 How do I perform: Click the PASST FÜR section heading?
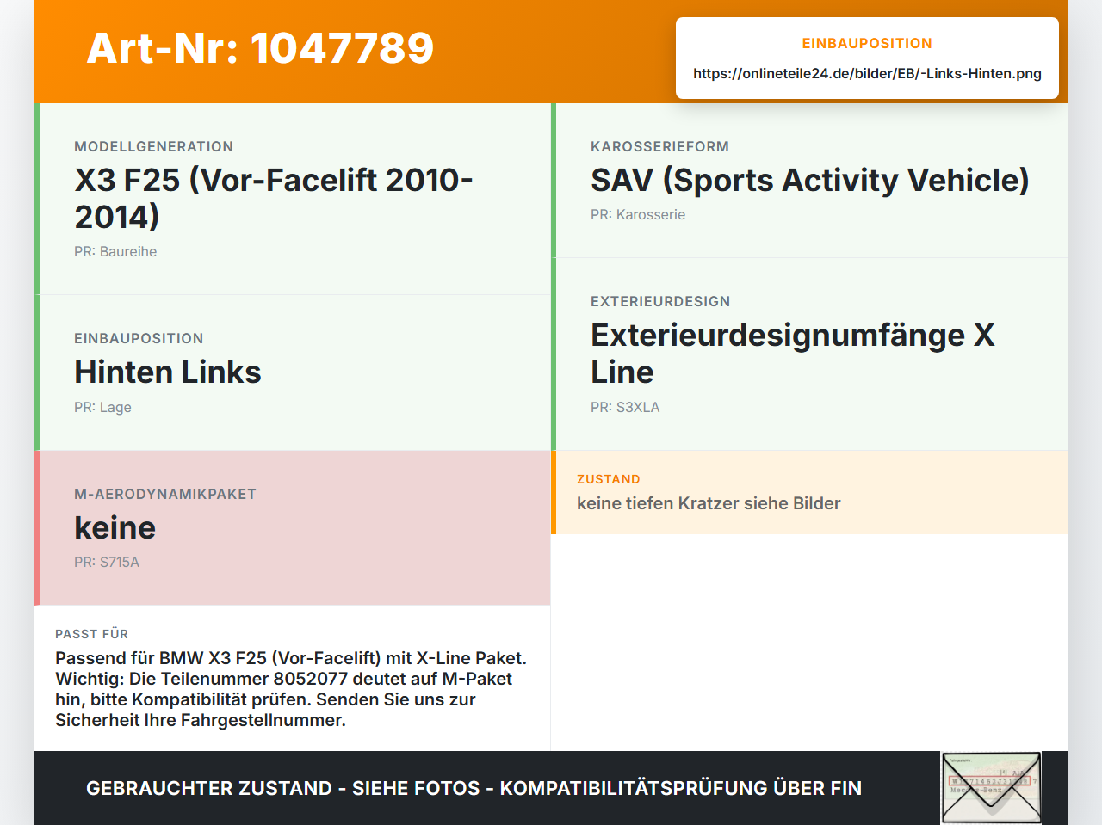pyautogui.click(x=91, y=634)
